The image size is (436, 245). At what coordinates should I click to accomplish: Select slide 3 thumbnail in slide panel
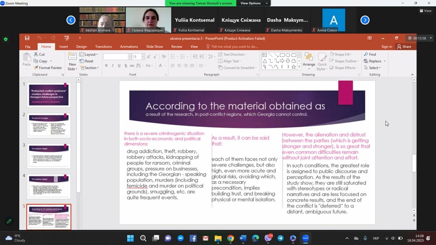(x=49, y=155)
